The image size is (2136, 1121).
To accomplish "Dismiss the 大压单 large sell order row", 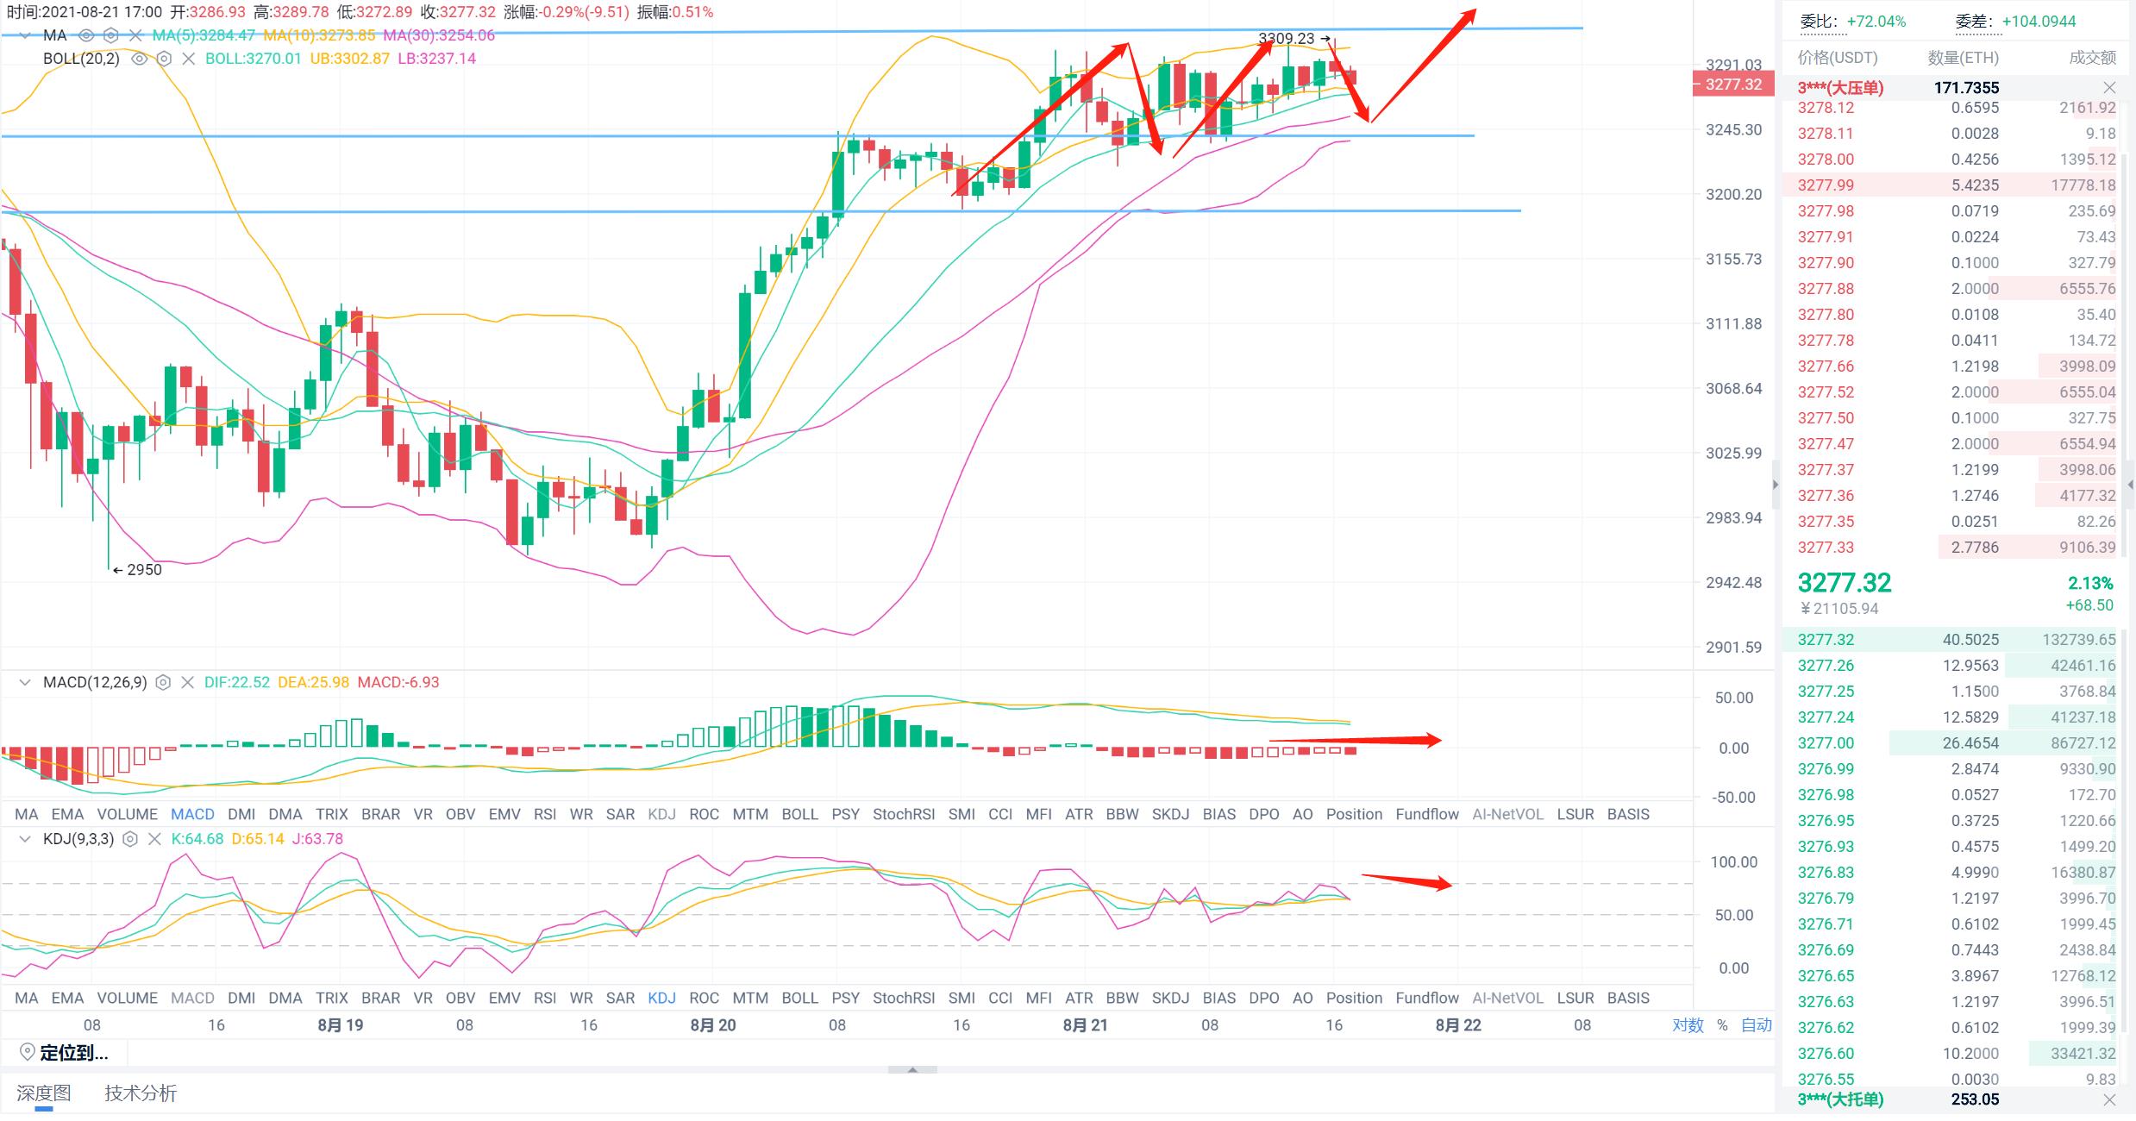I will [x=2109, y=87].
